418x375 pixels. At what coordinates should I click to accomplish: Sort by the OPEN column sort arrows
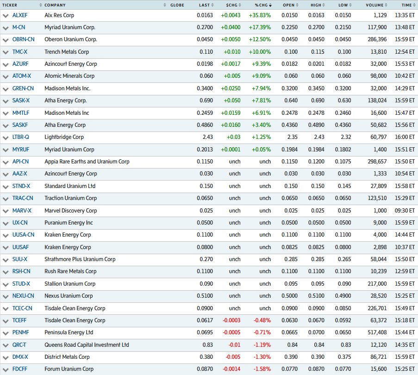click(x=297, y=5)
